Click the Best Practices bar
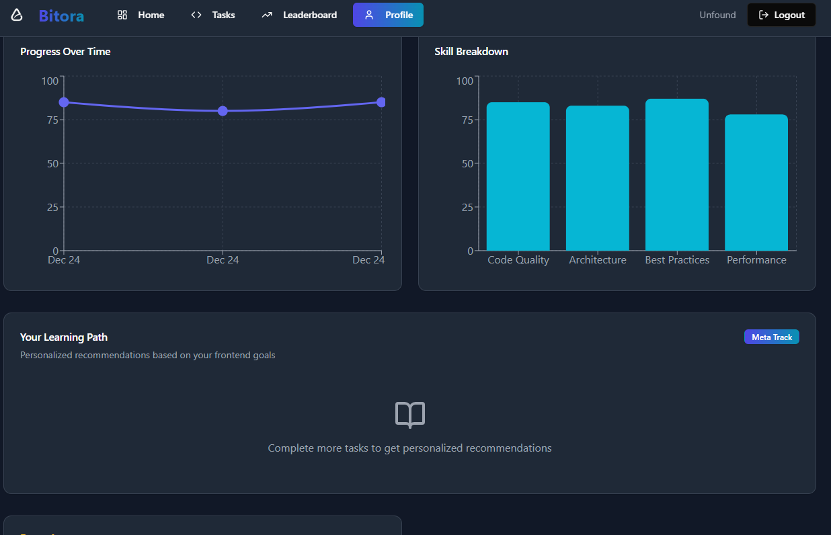 point(676,175)
